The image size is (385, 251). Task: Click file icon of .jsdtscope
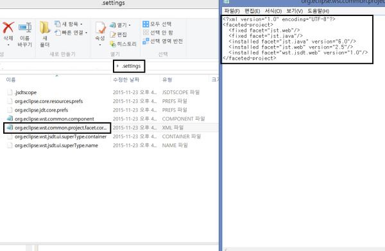click(10, 92)
